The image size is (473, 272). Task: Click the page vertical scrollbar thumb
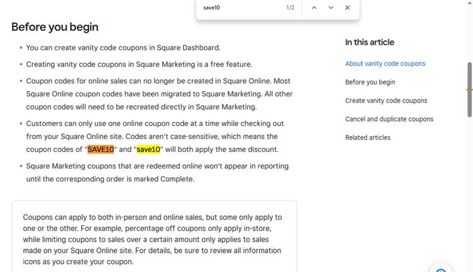(x=469, y=89)
